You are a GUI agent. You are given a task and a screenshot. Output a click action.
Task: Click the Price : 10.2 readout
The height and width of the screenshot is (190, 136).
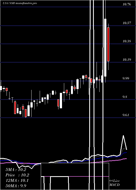(17, 175)
